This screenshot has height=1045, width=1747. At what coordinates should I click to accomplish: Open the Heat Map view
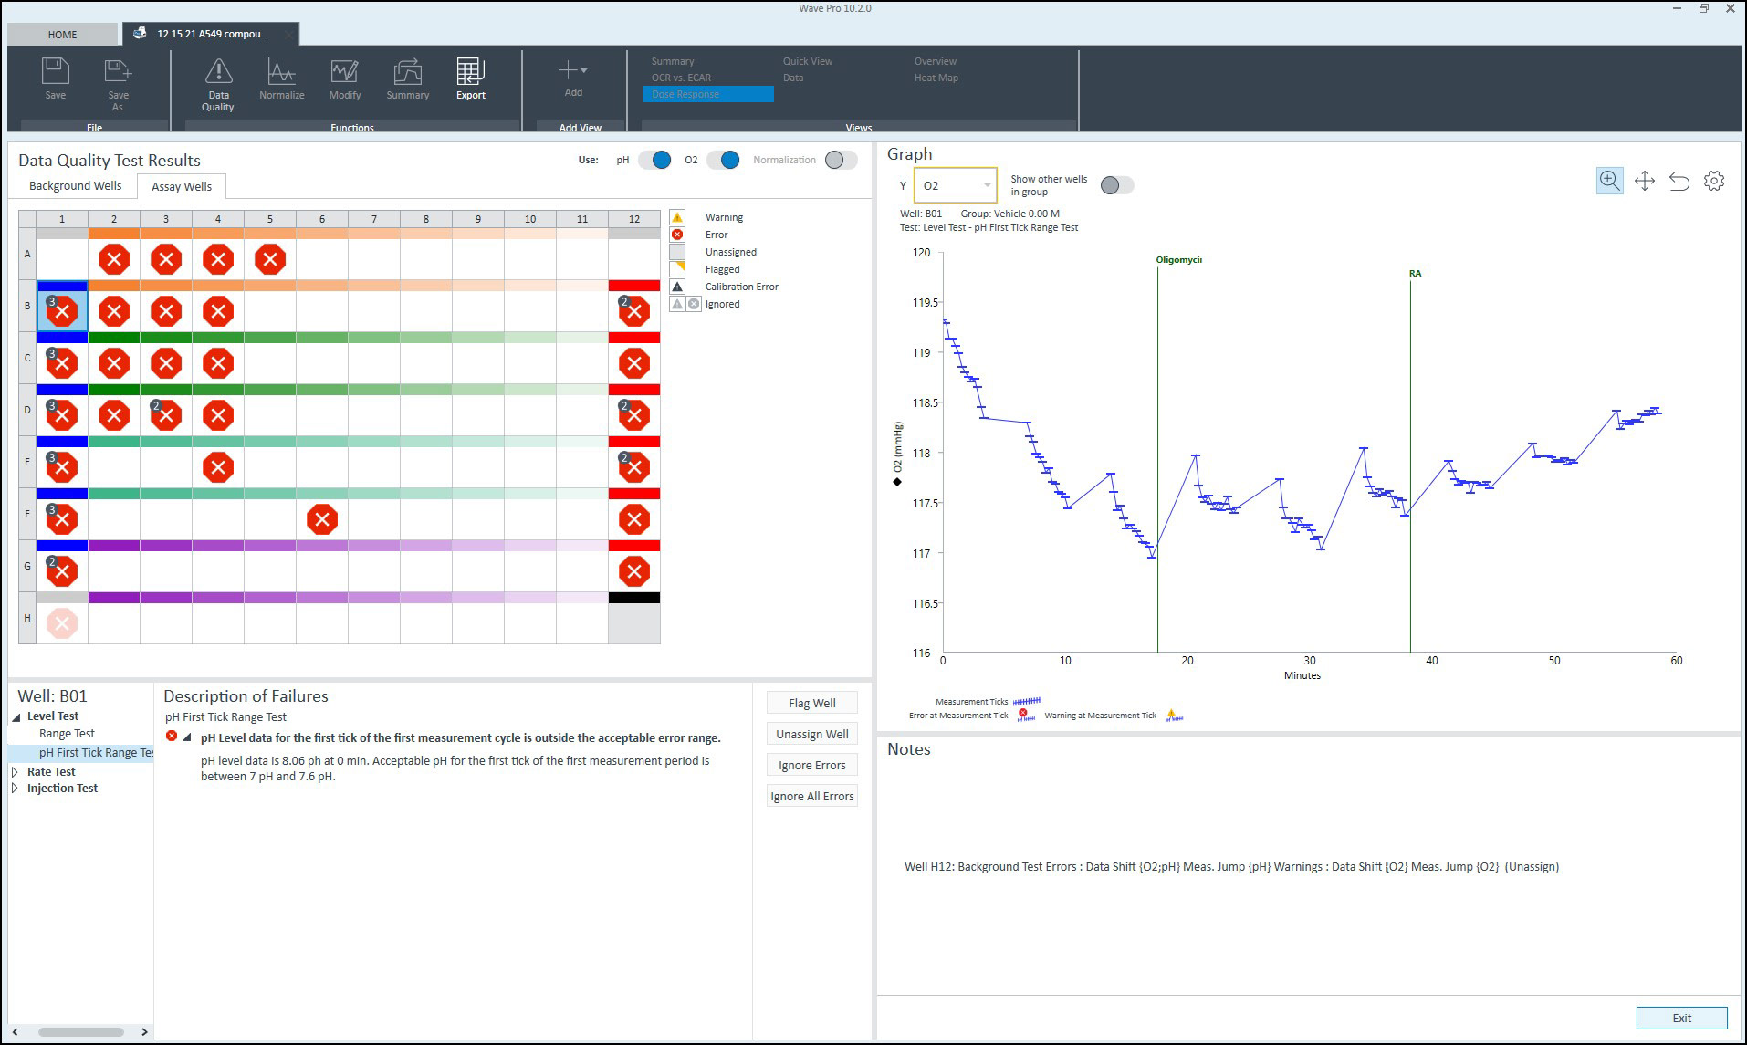(936, 78)
